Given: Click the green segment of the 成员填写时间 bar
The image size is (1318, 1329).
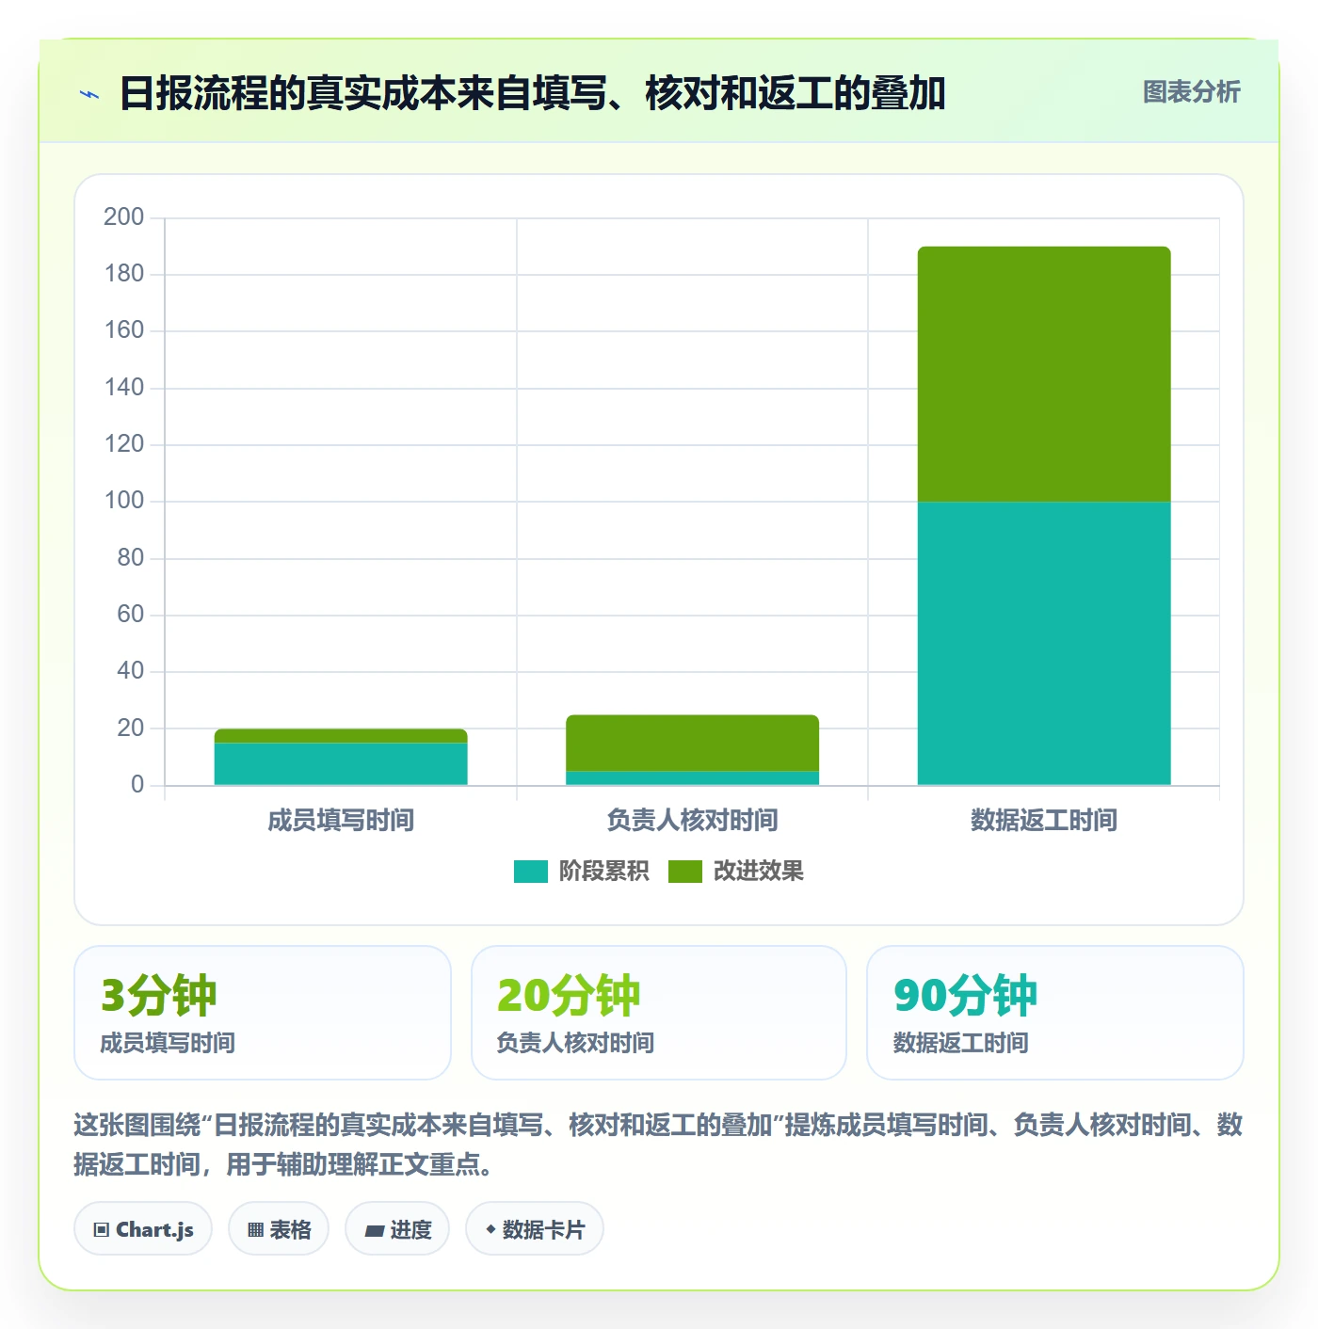Looking at the screenshot, I should [341, 736].
